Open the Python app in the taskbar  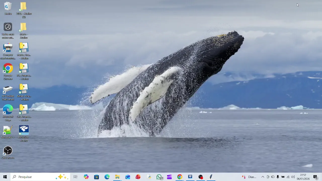tap(149, 177)
